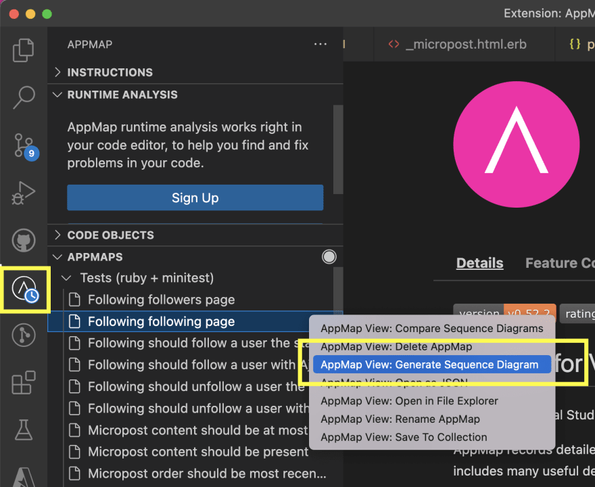The image size is (595, 487).
Task: Click the Runtime Analysis panel scrollbar
Action: (337, 150)
